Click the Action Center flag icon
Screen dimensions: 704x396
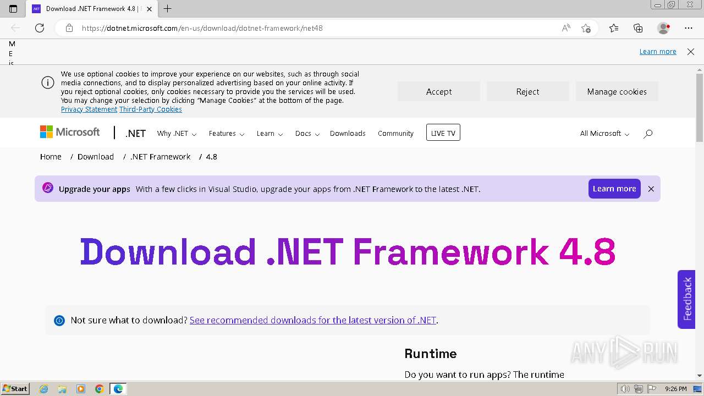click(x=651, y=389)
